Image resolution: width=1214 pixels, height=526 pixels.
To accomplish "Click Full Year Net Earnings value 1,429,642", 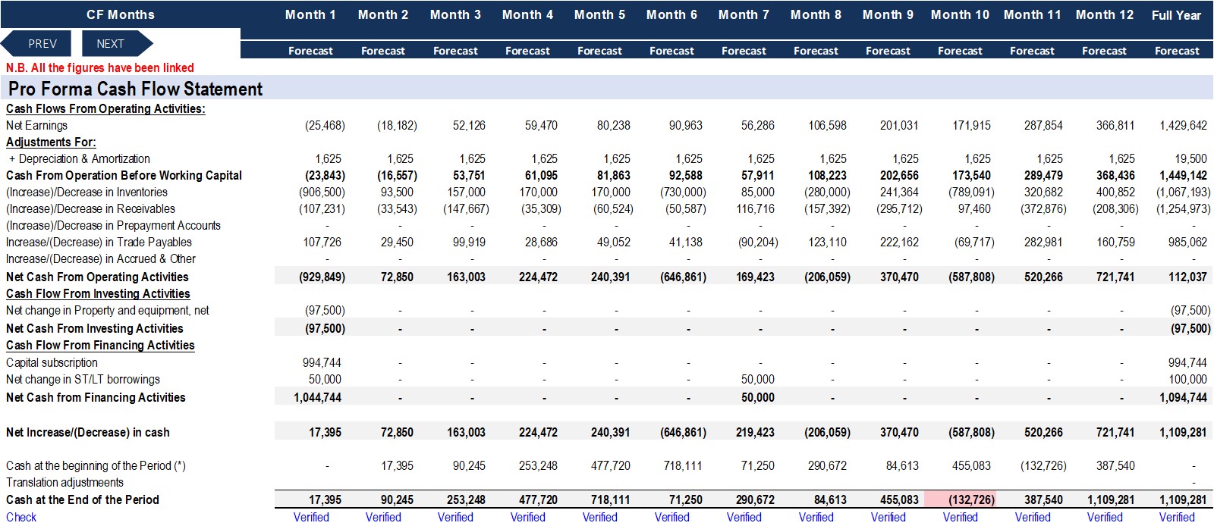I will (1183, 125).
